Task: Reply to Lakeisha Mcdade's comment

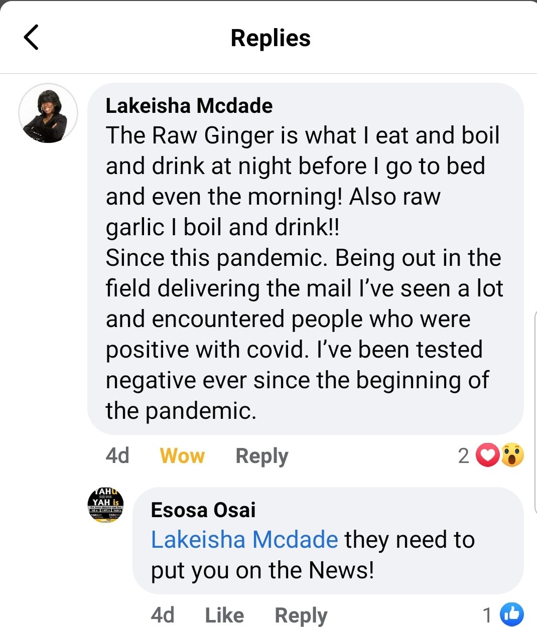Action: pos(262,456)
